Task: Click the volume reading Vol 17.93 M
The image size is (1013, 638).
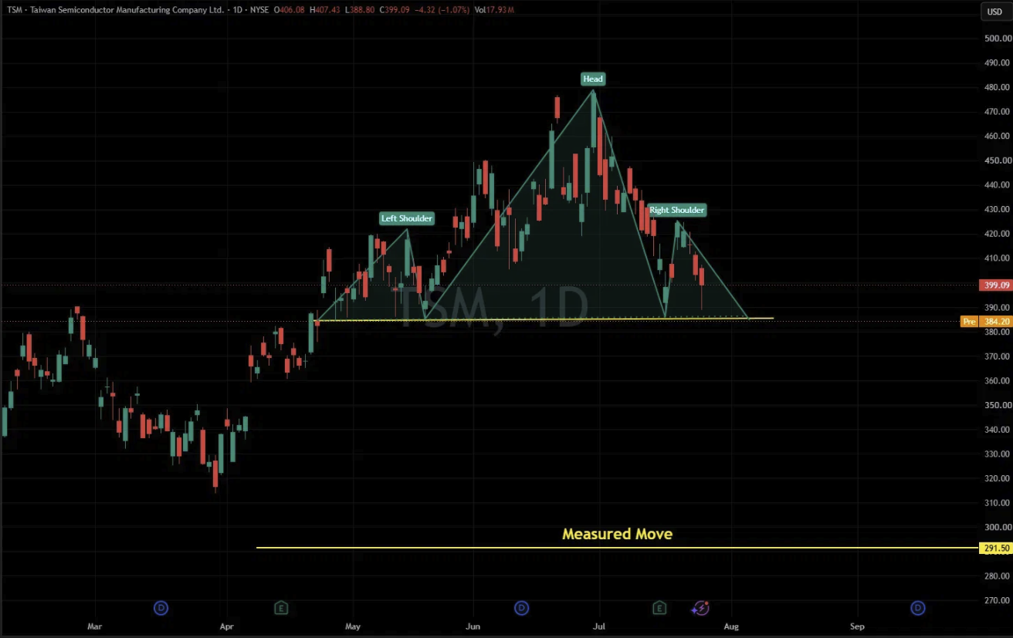Action: coord(494,9)
